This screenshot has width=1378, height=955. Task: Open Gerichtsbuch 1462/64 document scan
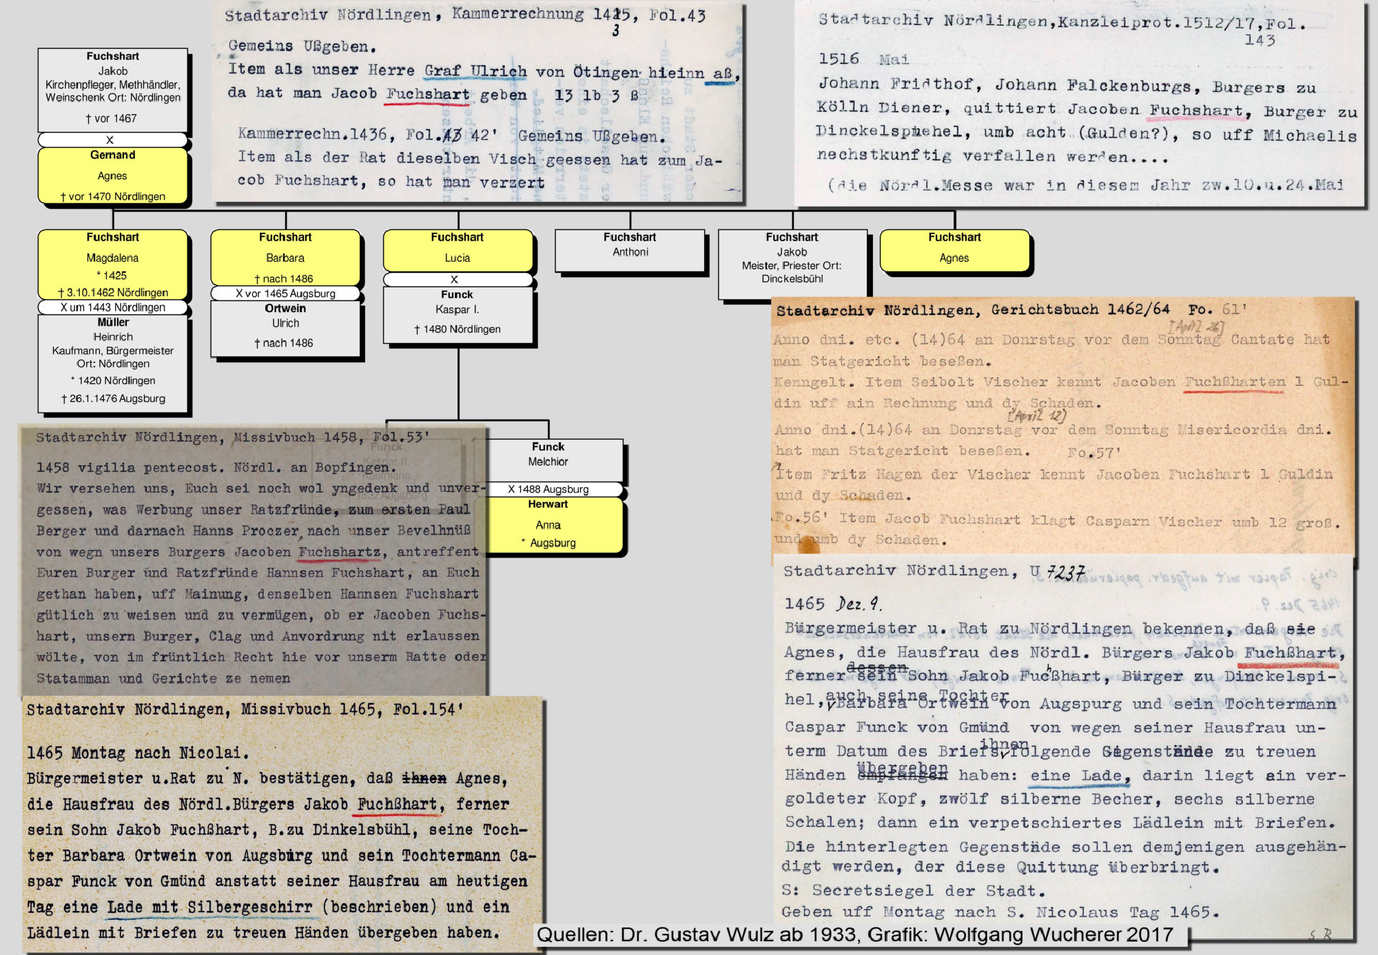point(1061,426)
